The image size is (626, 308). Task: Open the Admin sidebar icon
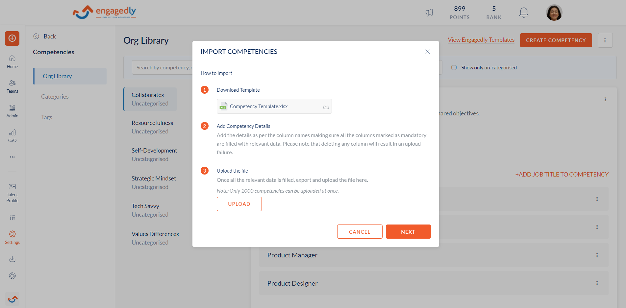coord(12,111)
